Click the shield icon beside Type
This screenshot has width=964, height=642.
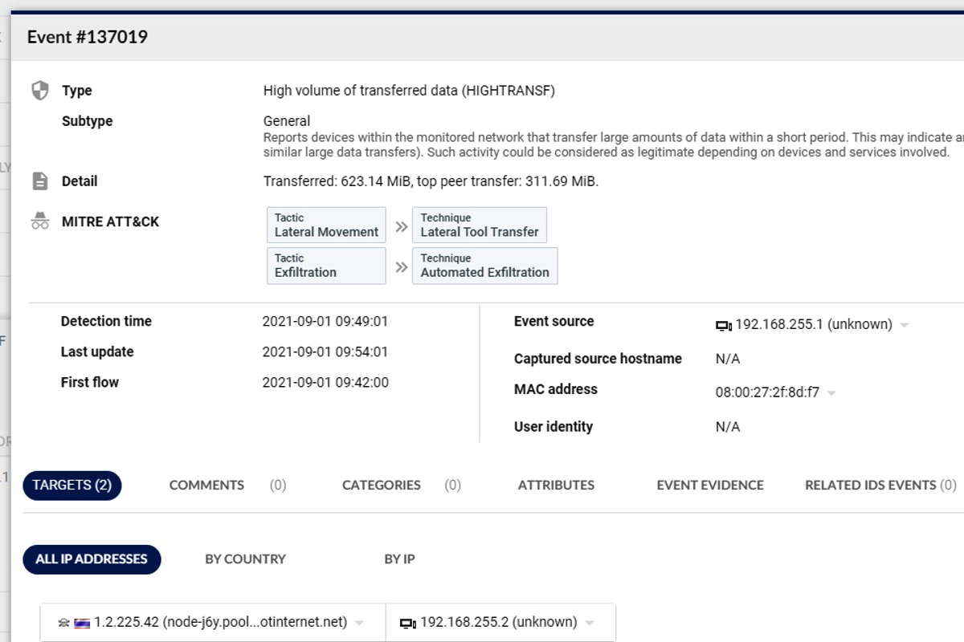(40, 90)
